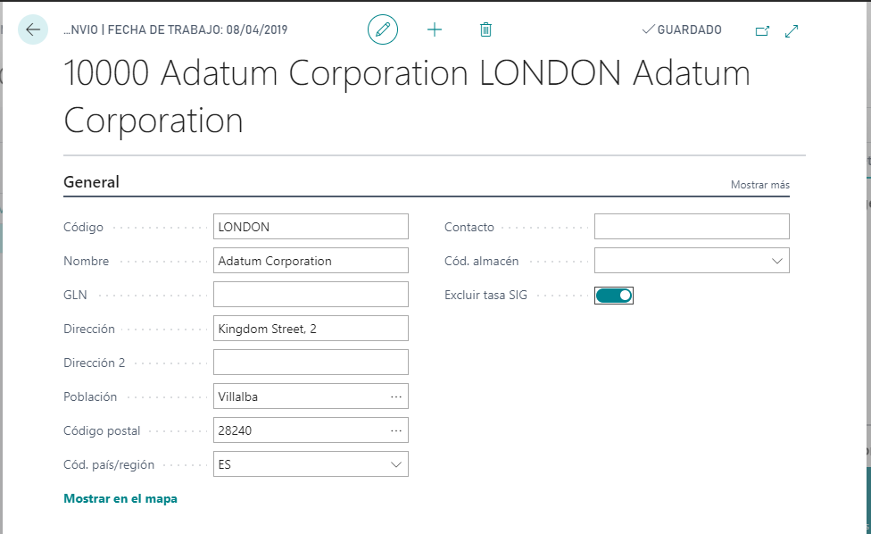Delete record using trash icon
Image resolution: width=871 pixels, height=534 pixels.
coord(485,29)
